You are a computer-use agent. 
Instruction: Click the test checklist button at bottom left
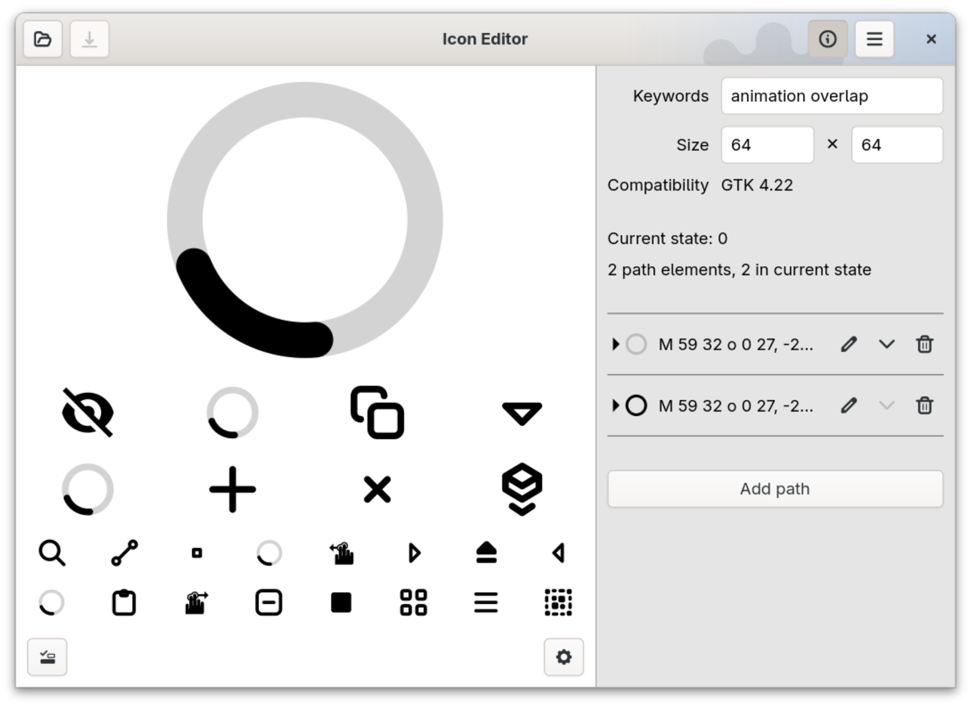pyautogui.click(x=47, y=657)
